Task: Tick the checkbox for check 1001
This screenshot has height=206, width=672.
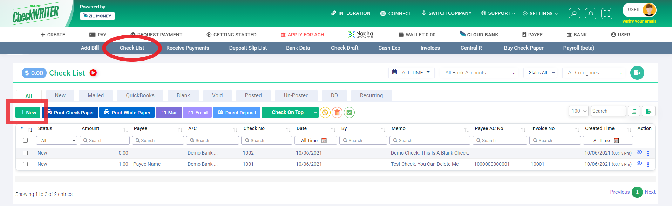Action: 25,164
